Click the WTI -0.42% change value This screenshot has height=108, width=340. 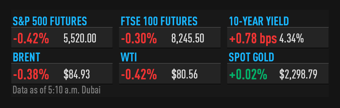pyautogui.click(x=139, y=75)
